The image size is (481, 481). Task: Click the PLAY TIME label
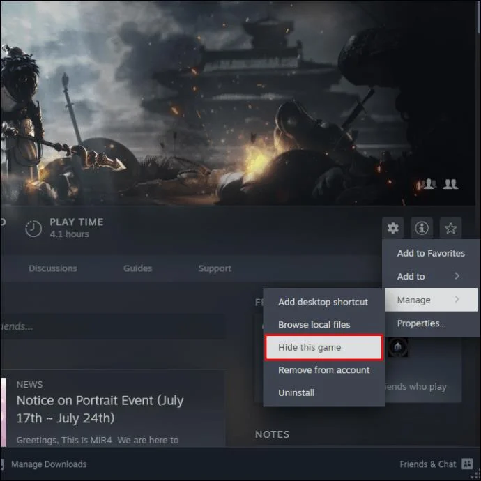coord(77,222)
